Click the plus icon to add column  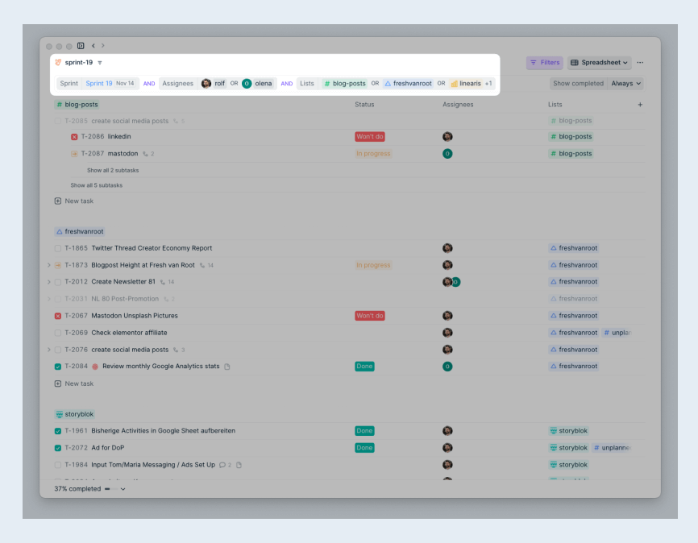[640, 105]
